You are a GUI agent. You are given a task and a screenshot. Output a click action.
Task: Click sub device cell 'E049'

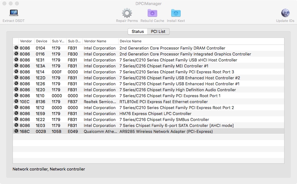pos(73,132)
